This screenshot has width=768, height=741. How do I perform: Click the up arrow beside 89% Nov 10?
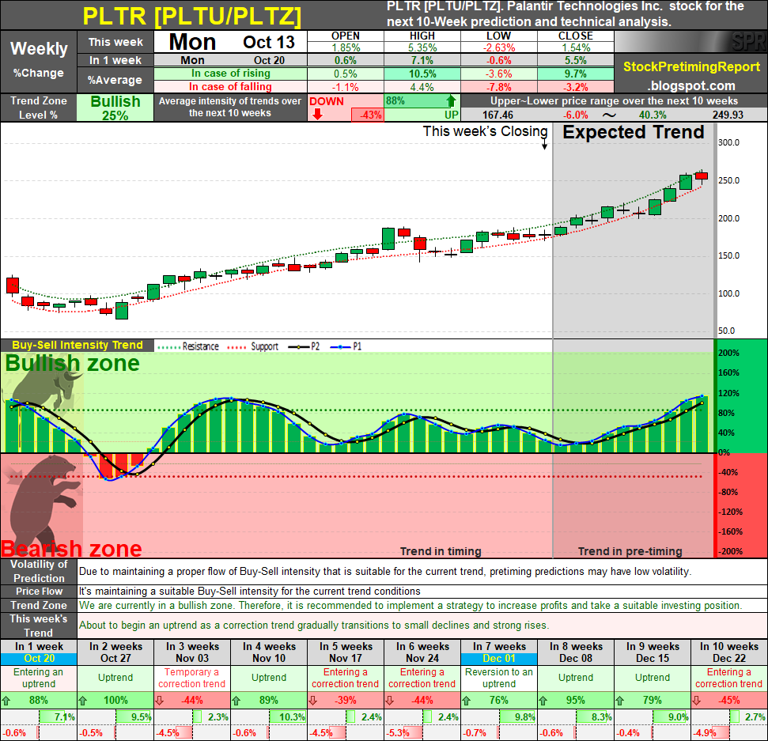[x=236, y=701]
